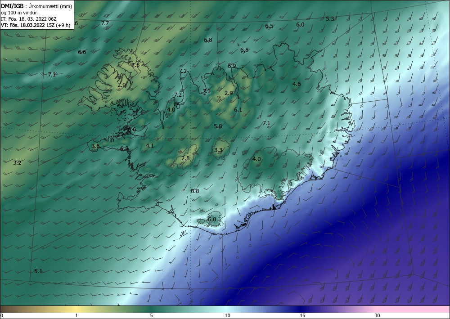Click the 4.1 value label
The width and height of the screenshot is (450, 319).
pos(150,145)
